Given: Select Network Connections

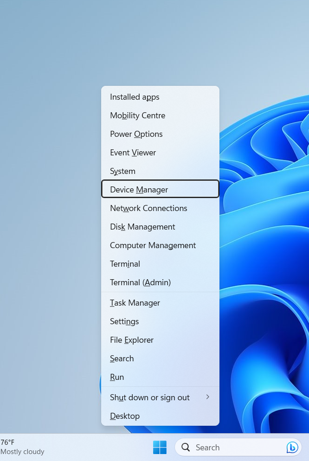Looking at the screenshot, I should 148,208.
